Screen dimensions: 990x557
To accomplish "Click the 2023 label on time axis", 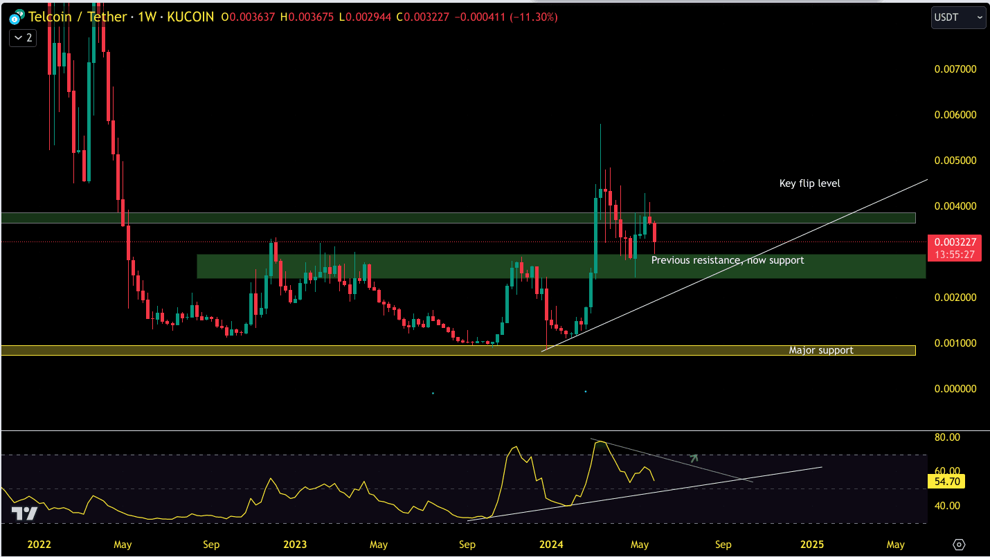I will click(x=295, y=545).
